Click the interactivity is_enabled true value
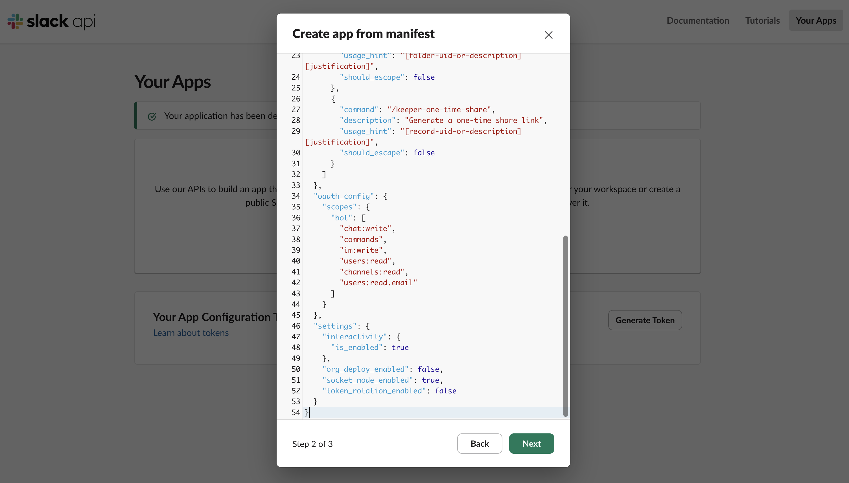 point(400,347)
